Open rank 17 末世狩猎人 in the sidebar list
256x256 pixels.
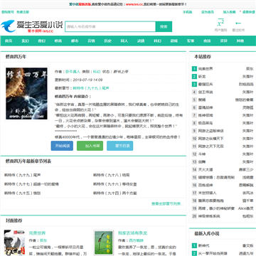[208, 193]
